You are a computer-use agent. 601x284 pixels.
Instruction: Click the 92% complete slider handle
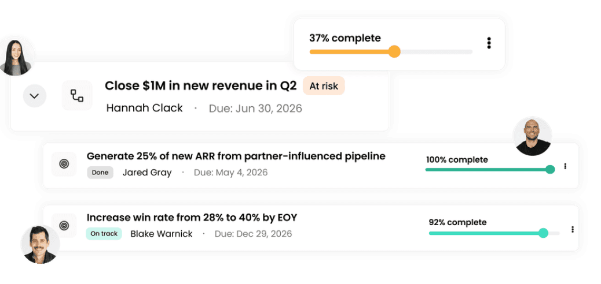pos(543,233)
